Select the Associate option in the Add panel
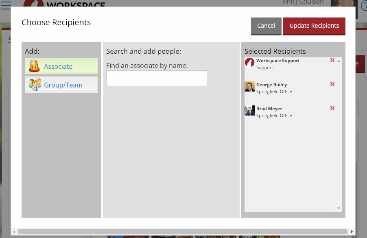The image size is (367, 238). click(x=58, y=66)
